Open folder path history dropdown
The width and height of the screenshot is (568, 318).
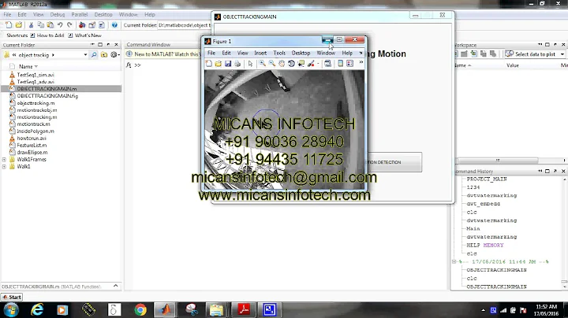(85, 55)
